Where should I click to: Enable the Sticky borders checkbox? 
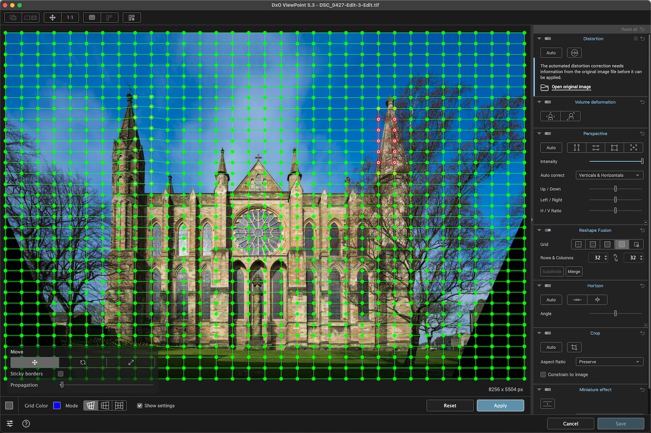(x=61, y=373)
